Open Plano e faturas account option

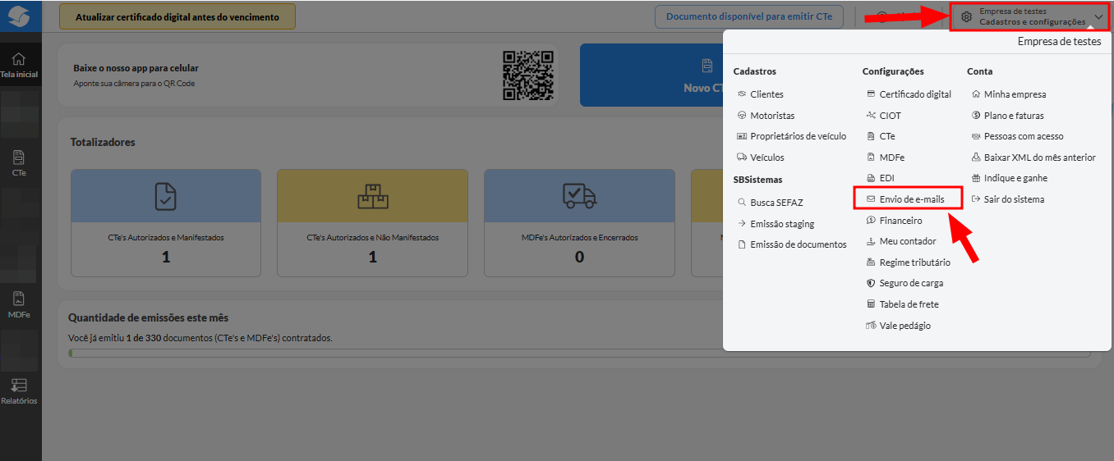[1013, 116]
